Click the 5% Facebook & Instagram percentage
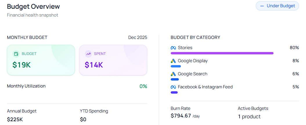 pyautogui.click(x=296, y=87)
